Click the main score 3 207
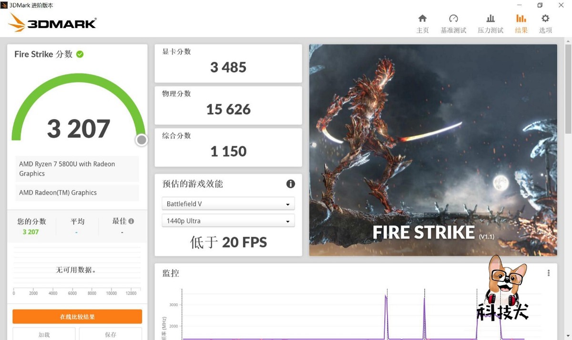 (79, 129)
